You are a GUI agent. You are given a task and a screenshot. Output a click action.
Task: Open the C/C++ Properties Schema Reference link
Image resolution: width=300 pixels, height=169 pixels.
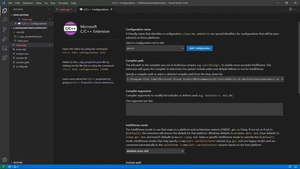tap(93, 83)
